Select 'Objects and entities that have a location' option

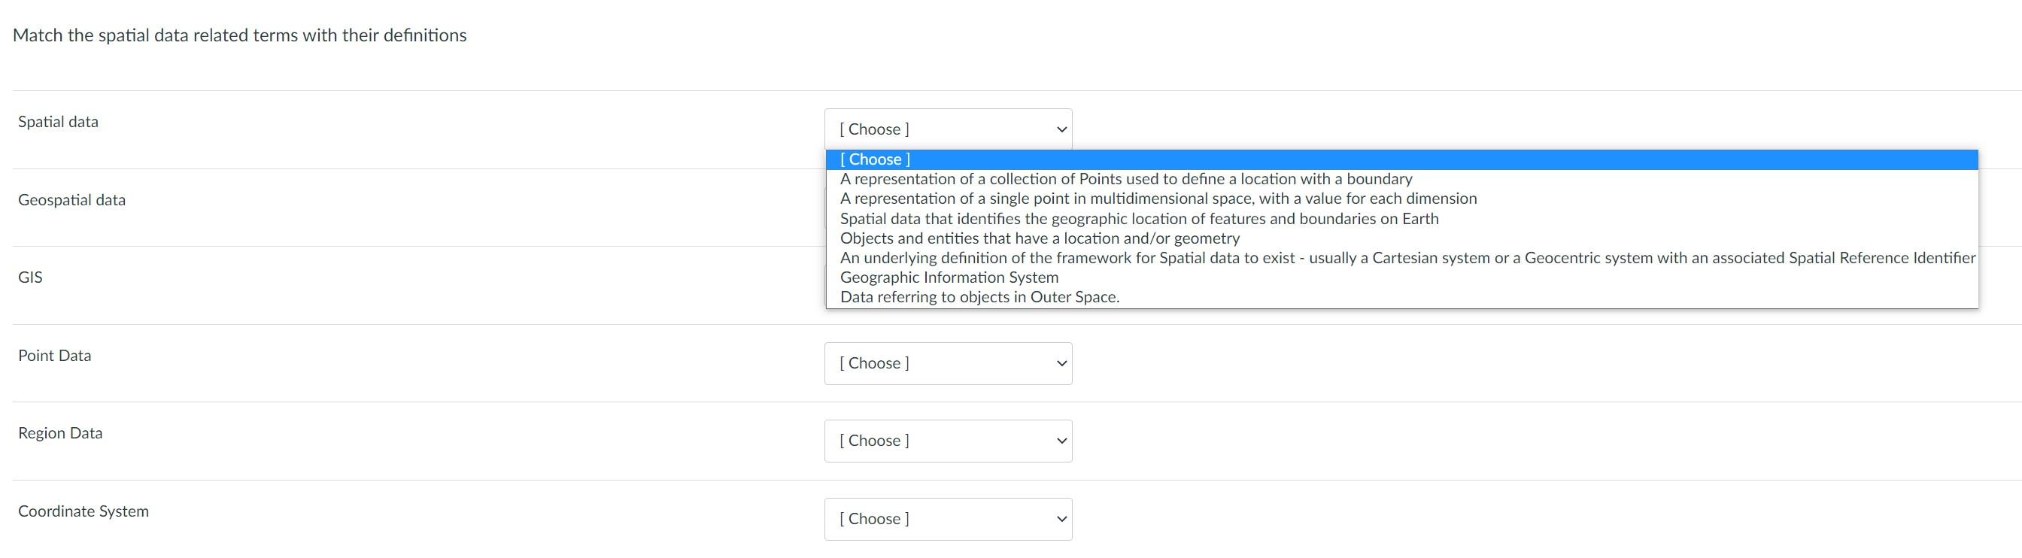[x=1040, y=238]
